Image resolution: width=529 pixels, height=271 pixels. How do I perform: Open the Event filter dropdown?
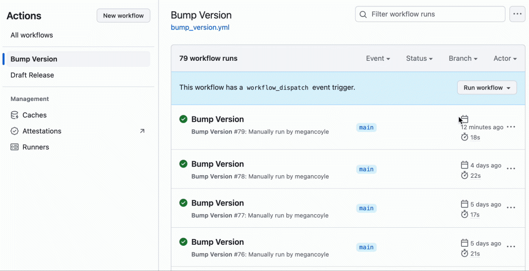378,59
